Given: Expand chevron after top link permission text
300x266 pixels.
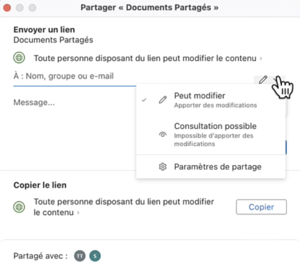Looking at the screenshot, I should (261, 59).
